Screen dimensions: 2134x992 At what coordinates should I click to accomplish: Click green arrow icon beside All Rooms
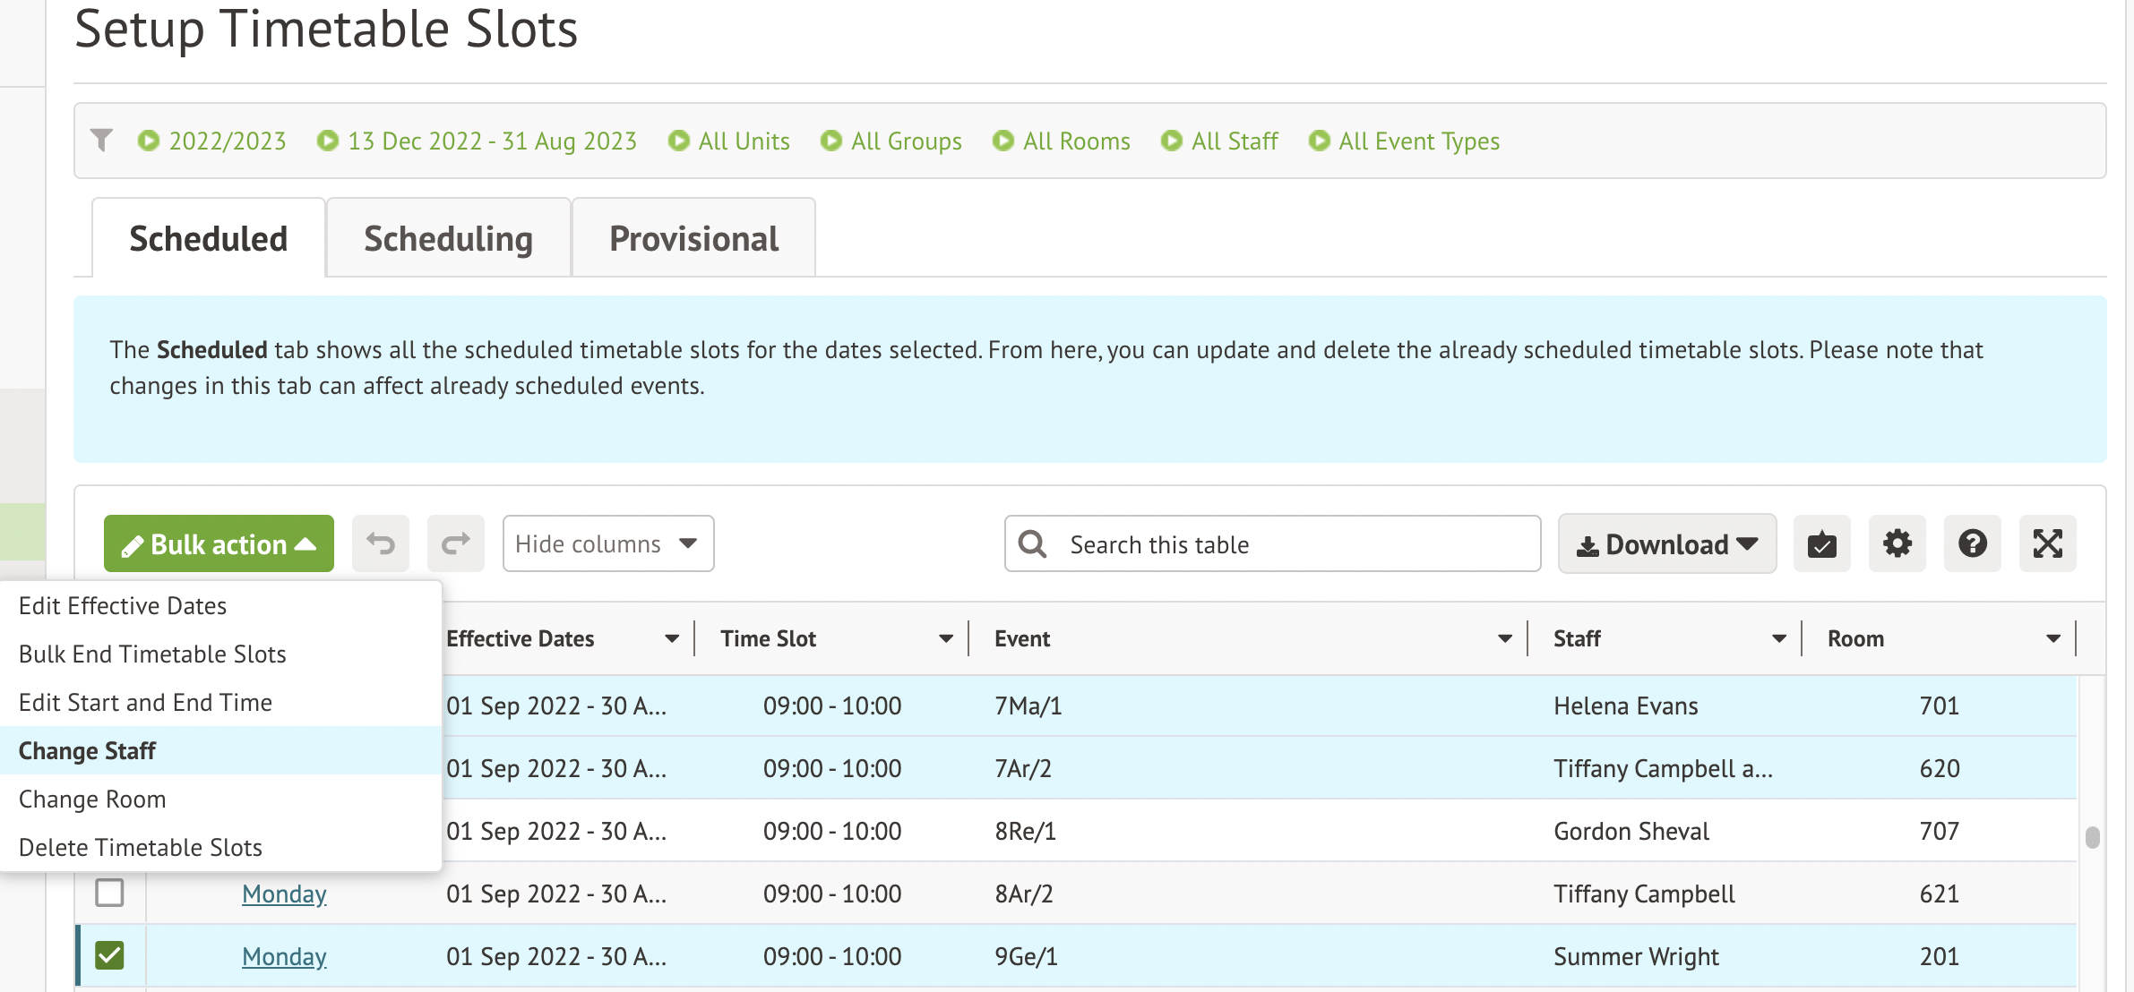(1002, 141)
